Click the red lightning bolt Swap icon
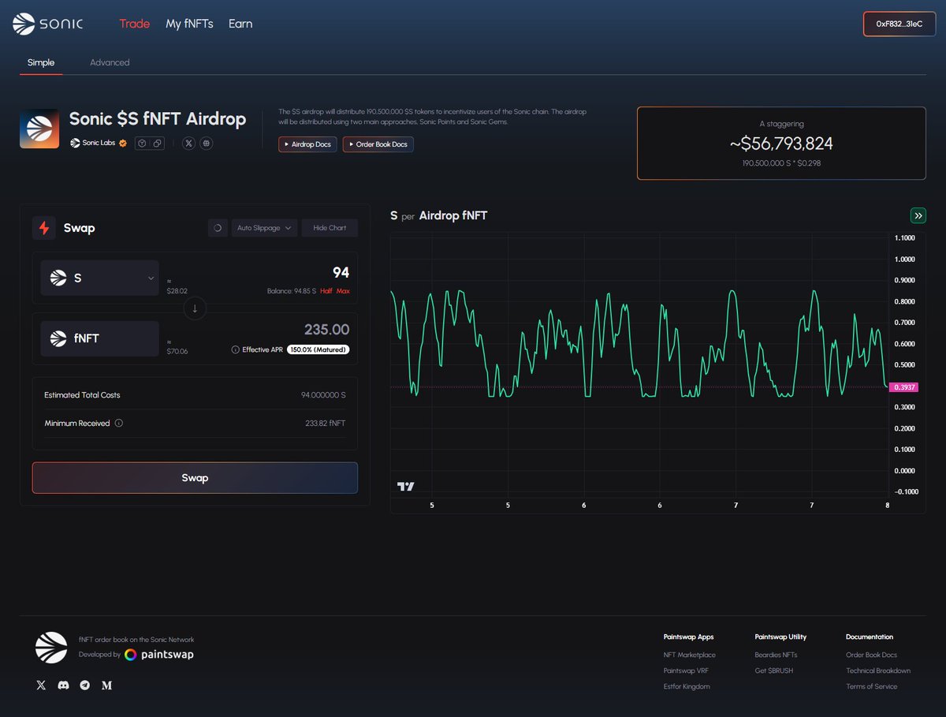This screenshot has height=717, width=946. click(x=44, y=228)
